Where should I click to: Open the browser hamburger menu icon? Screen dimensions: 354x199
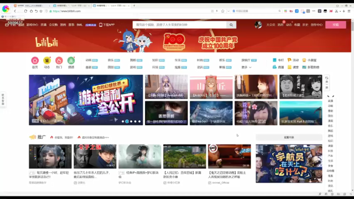point(349,11)
